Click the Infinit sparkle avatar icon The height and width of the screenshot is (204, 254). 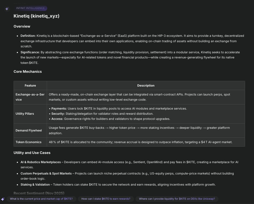tap(7, 9)
